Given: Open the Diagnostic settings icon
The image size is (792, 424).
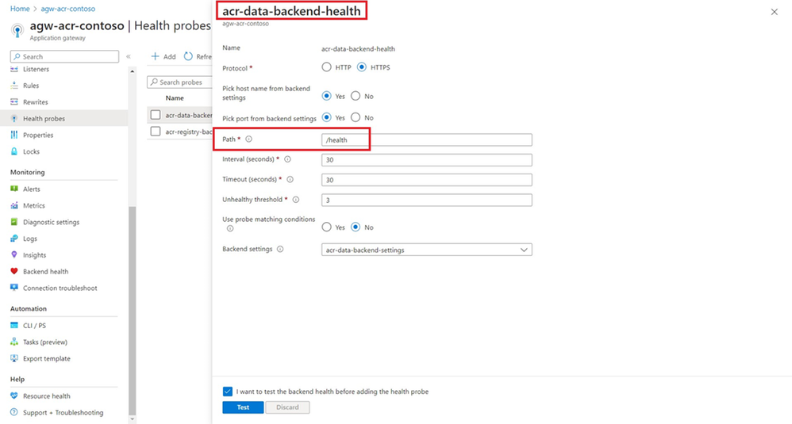Looking at the screenshot, I should [x=14, y=222].
